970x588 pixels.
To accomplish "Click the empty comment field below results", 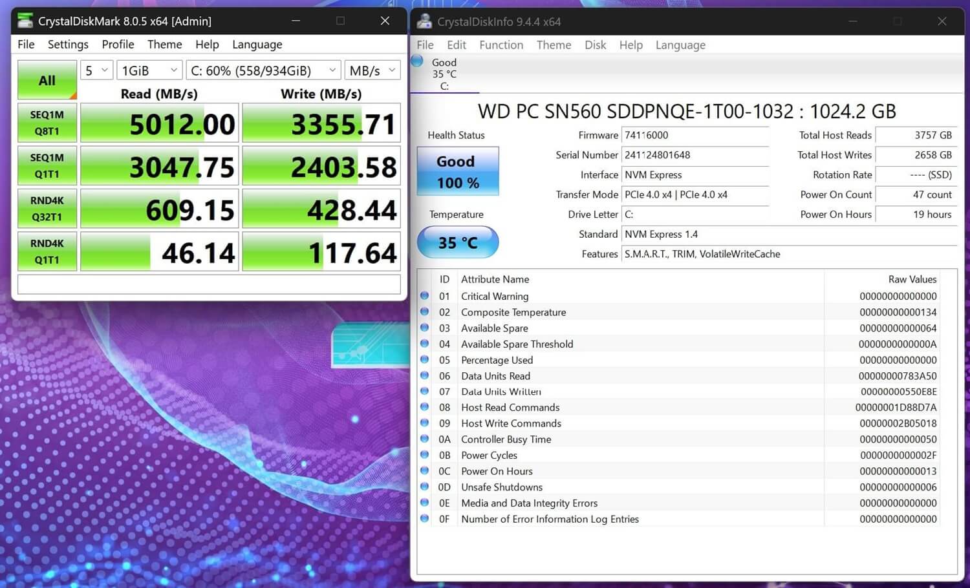I will tap(209, 284).
